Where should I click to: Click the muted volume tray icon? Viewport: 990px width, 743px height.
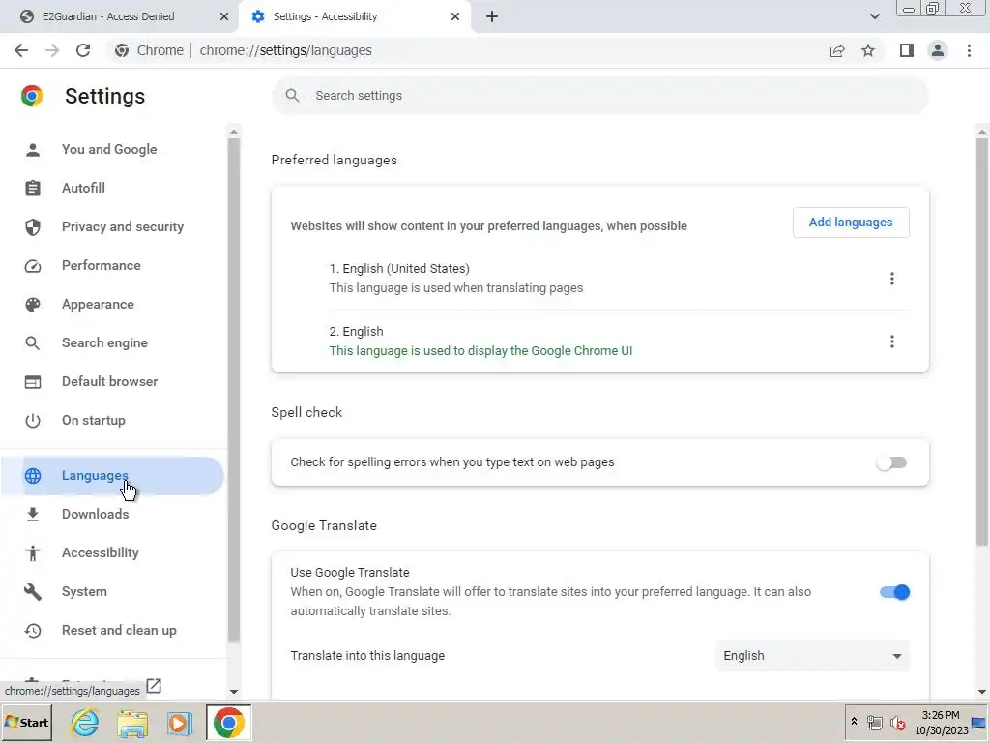pos(897,723)
